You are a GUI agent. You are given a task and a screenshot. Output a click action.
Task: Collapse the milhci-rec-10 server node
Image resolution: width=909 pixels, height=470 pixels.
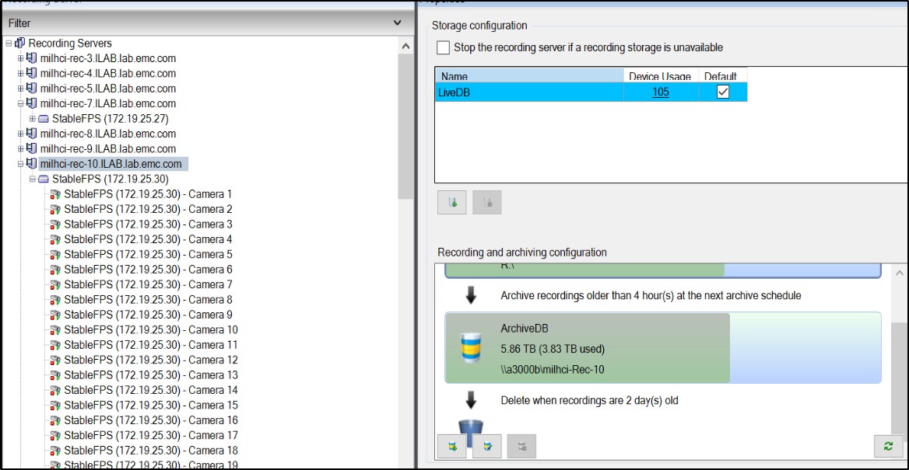click(x=20, y=164)
